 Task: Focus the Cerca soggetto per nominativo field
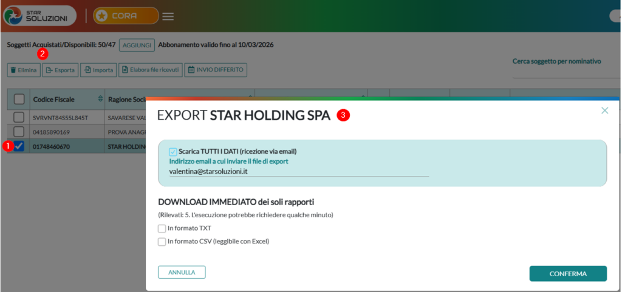click(567, 72)
